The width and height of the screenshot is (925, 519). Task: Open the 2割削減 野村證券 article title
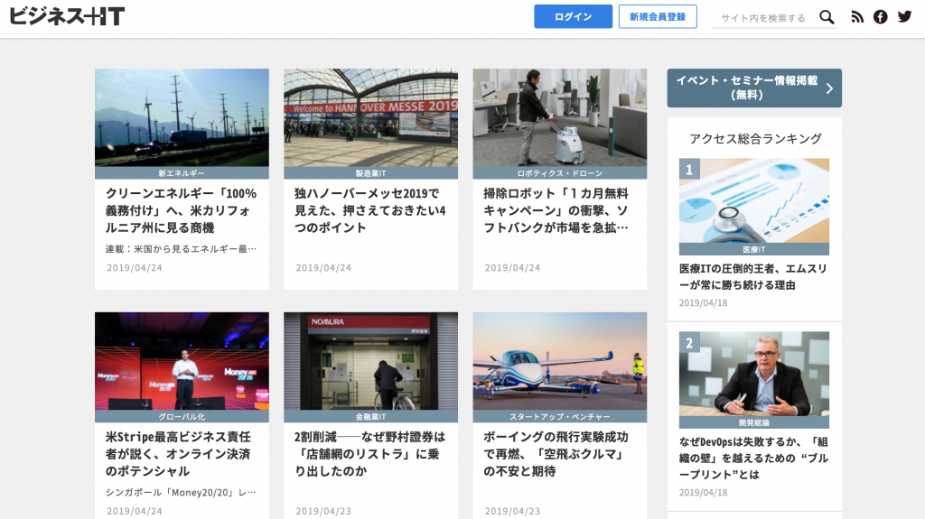[369, 454]
